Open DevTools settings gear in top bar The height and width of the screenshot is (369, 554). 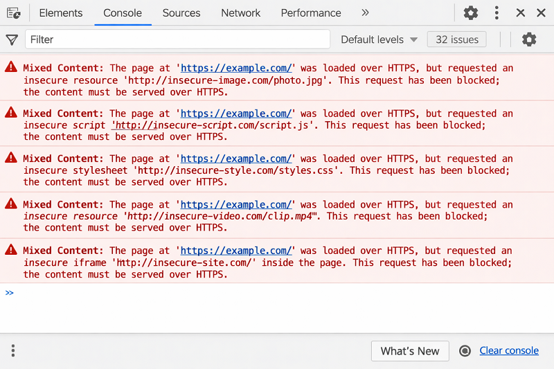tap(471, 13)
